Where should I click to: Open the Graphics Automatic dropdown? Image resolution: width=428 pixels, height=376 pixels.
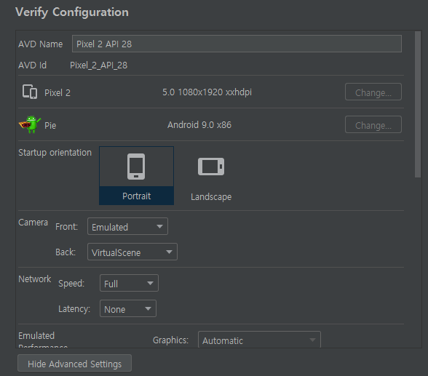coord(259,340)
